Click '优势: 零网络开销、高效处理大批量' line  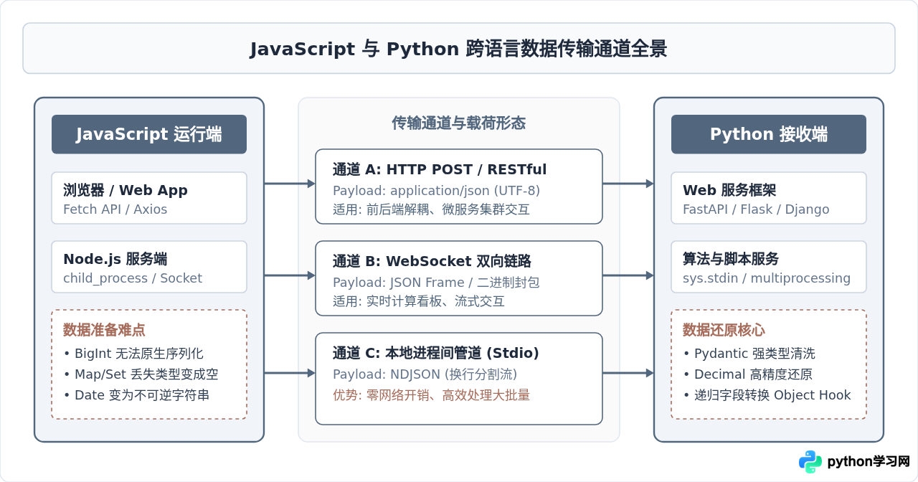pyautogui.click(x=431, y=394)
